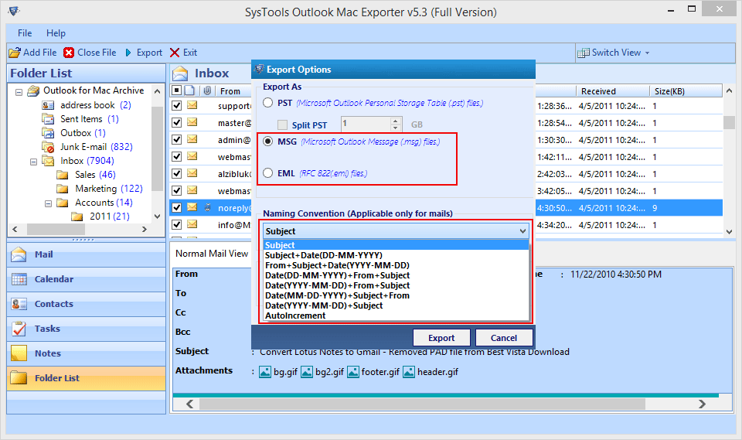
Task: Select the EML radio button
Action: [268, 173]
